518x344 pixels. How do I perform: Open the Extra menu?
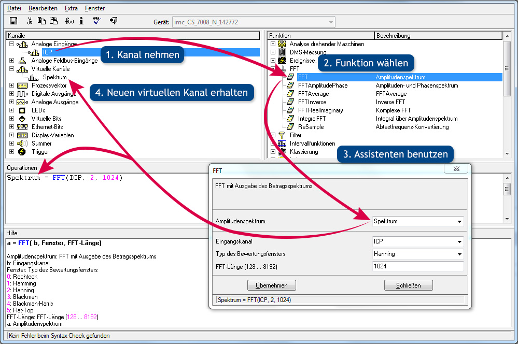point(72,8)
